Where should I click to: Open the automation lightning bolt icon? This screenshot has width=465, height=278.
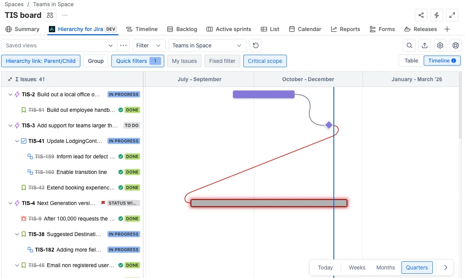coord(437,15)
